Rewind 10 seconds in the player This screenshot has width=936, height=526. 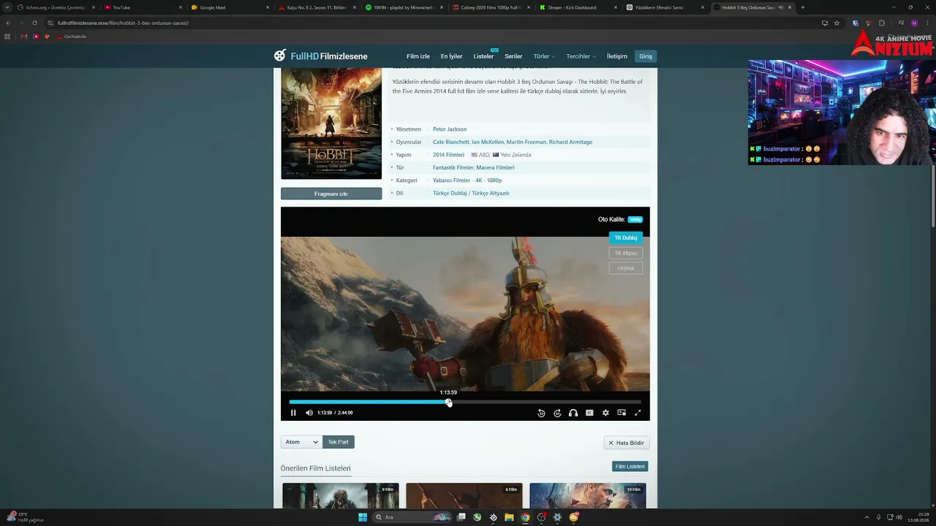pos(541,413)
